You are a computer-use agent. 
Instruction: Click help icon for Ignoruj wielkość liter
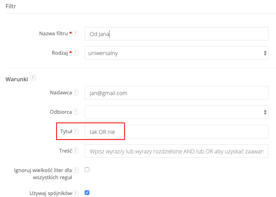(76, 170)
